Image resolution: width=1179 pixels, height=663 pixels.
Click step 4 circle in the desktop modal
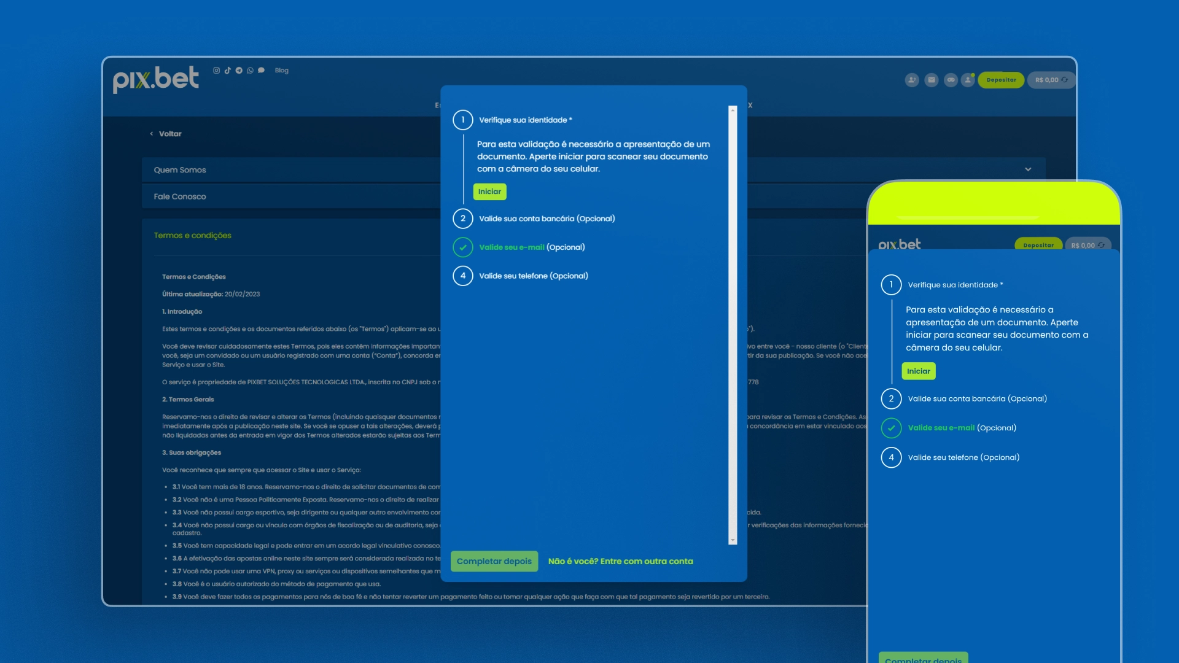tap(463, 276)
